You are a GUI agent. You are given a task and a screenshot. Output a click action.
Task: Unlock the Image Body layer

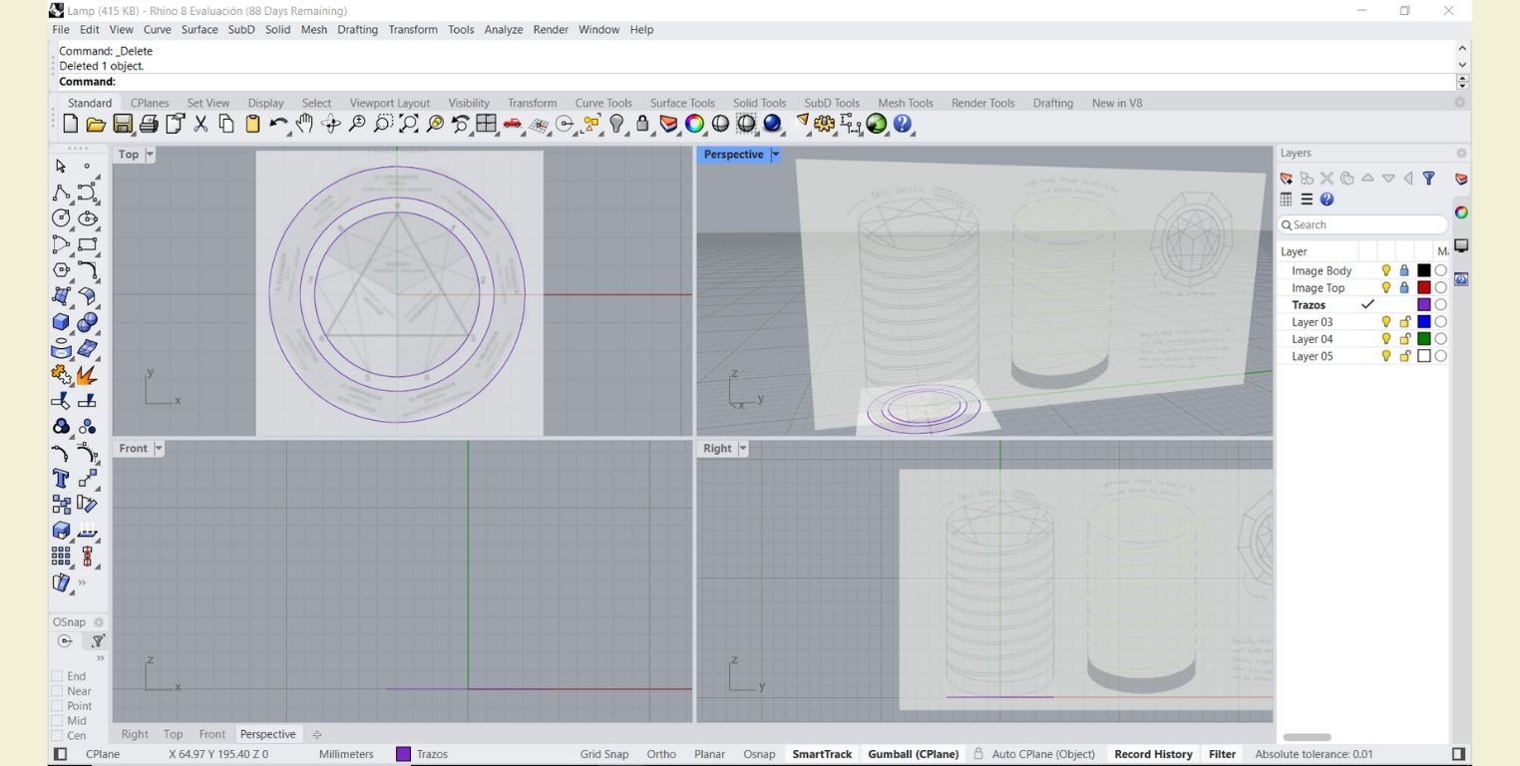coord(1404,270)
